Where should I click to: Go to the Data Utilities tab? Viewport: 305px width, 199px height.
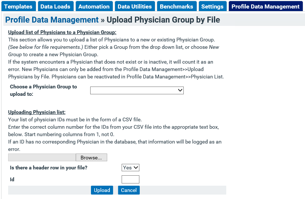pos(135,6)
